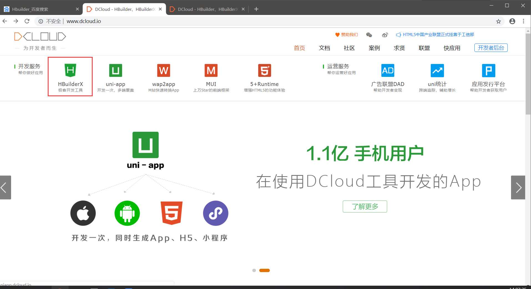
Task: Bookmark this page with the star icon
Action: pos(499,21)
